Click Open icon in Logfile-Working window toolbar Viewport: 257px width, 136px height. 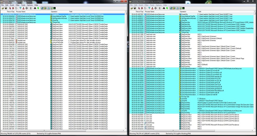(x=132, y=8)
